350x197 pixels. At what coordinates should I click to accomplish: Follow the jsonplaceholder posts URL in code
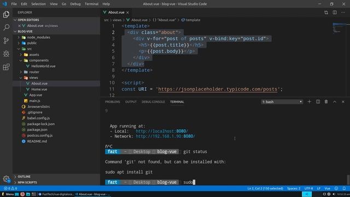[218, 89]
